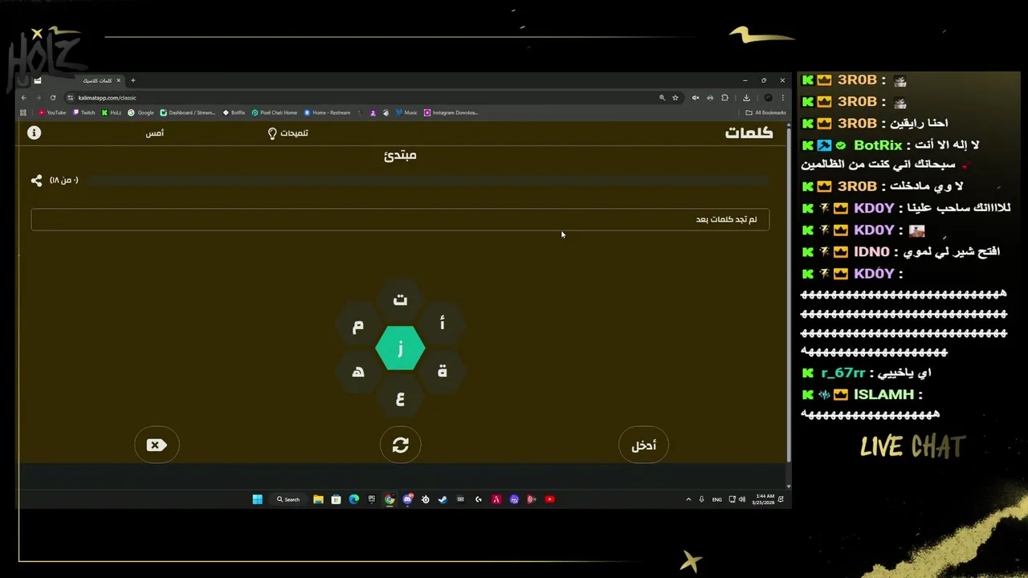
Task: Delete last letter with backspace icon button
Action: tap(157, 445)
